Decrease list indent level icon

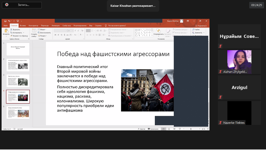[x=97, y=31]
